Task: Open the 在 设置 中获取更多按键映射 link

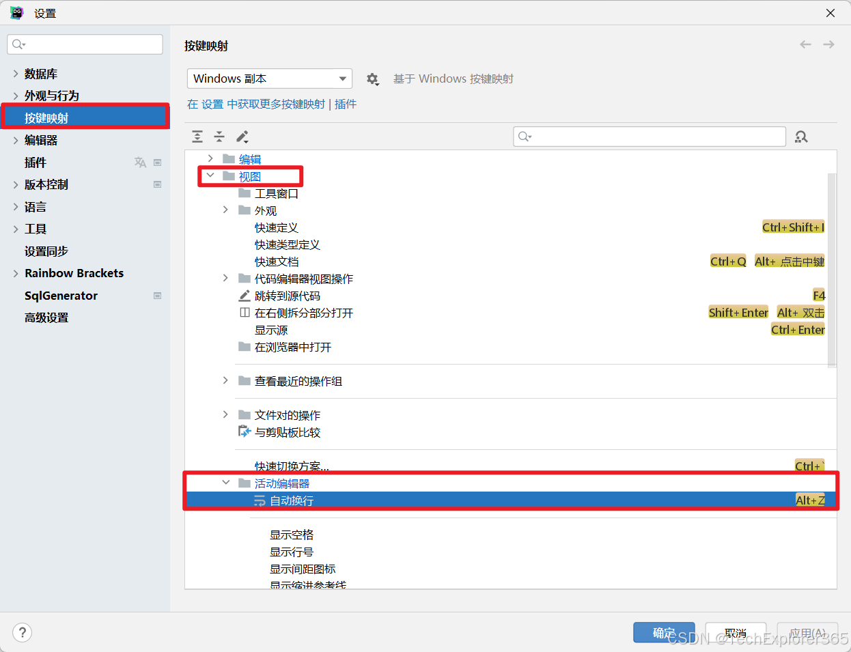Action: (256, 104)
